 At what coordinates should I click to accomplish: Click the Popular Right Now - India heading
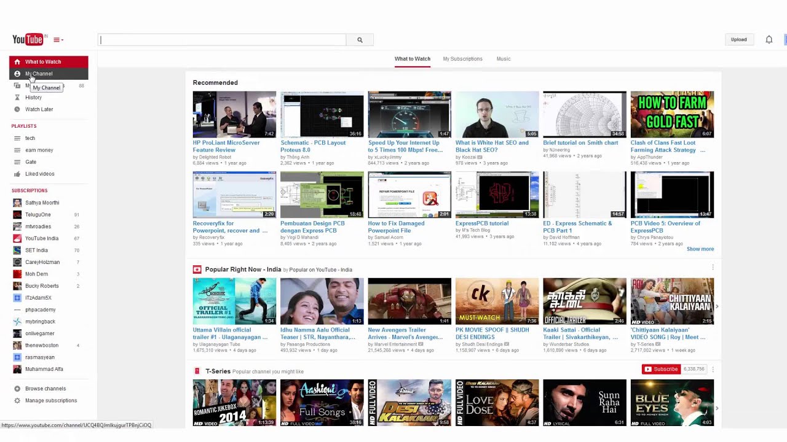[x=243, y=269]
